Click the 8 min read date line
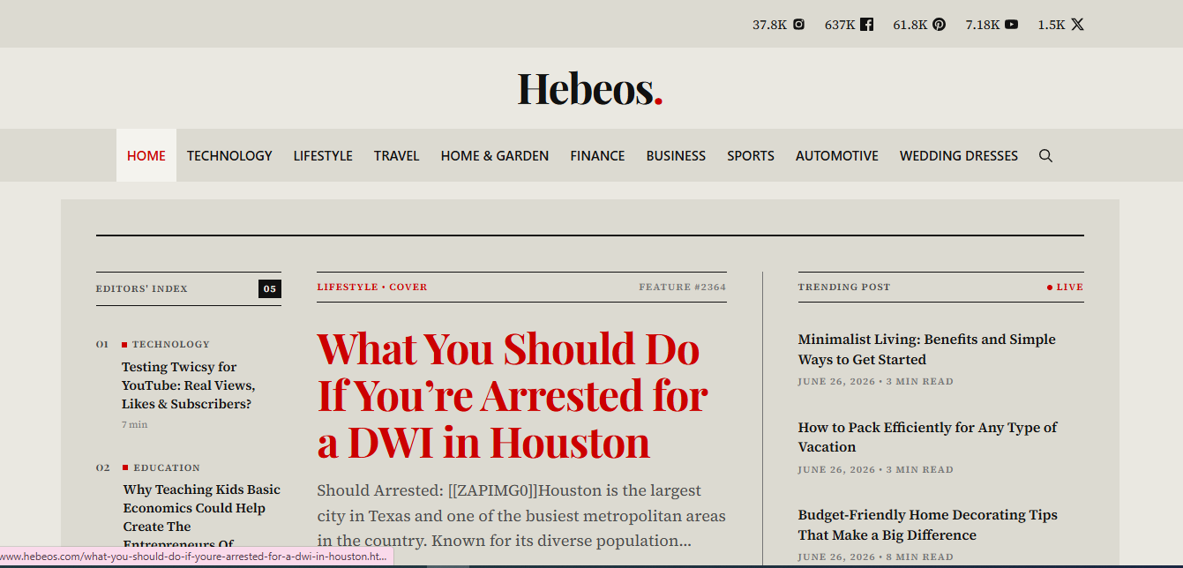Image resolution: width=1183 pixels, height=568 pixels. 876,557
